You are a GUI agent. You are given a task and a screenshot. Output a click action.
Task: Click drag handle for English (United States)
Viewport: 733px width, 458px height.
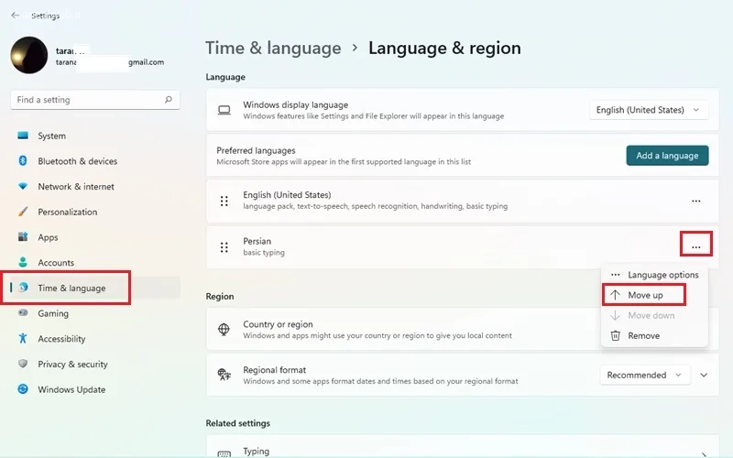click(224, 201)
